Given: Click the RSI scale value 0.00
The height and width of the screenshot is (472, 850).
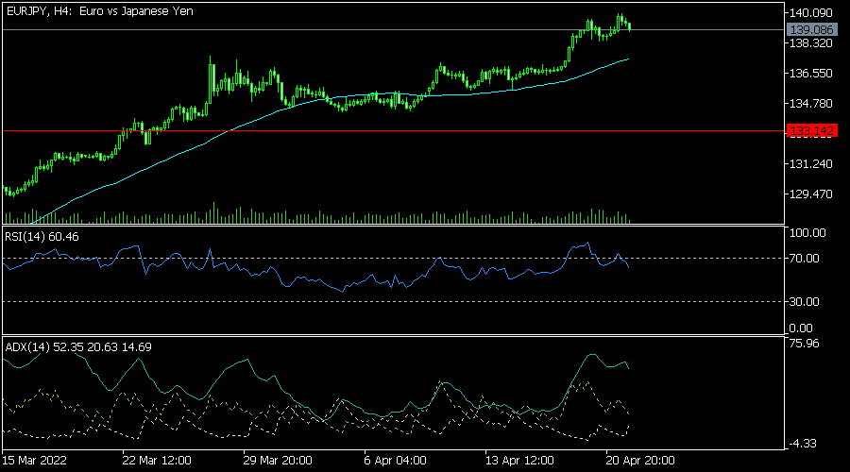Looking at the screenshot, I should coord(801,329).
